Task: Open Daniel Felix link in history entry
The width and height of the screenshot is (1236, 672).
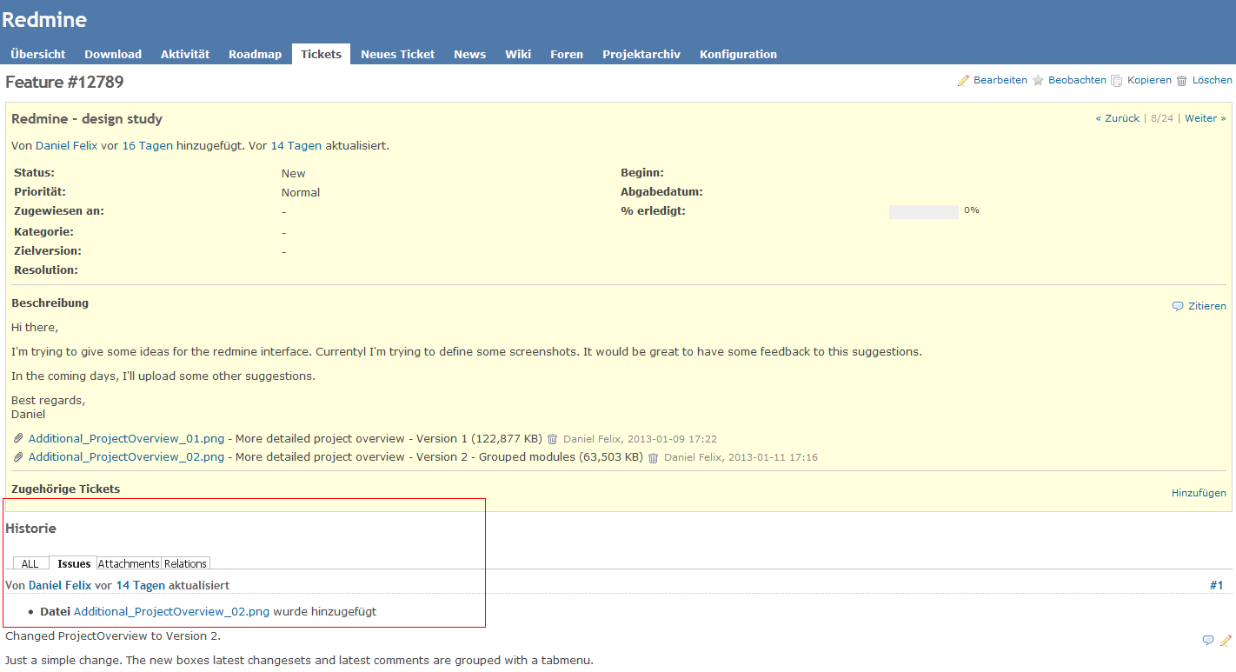Action: coord(60,586)
